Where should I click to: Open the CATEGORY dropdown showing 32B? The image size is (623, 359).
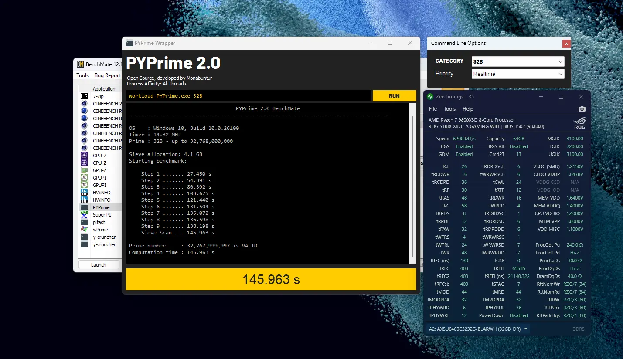518,61
